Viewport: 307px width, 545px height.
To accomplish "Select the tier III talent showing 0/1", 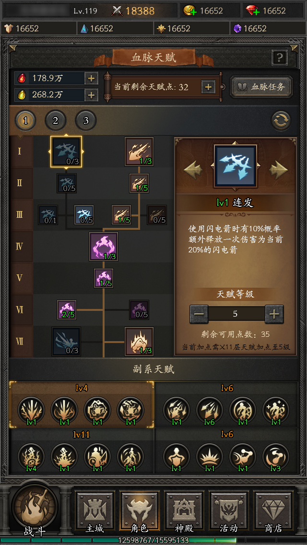I will coord(48,215).
